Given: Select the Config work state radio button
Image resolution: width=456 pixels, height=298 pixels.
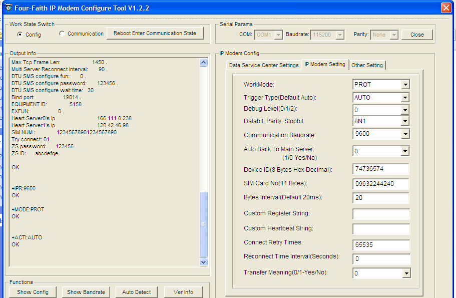Looking at the screenshot, I should (20, 35).
